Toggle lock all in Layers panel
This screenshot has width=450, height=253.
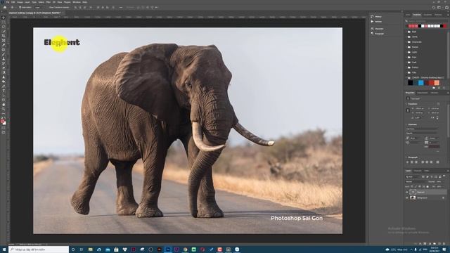[x=427, y=186]
